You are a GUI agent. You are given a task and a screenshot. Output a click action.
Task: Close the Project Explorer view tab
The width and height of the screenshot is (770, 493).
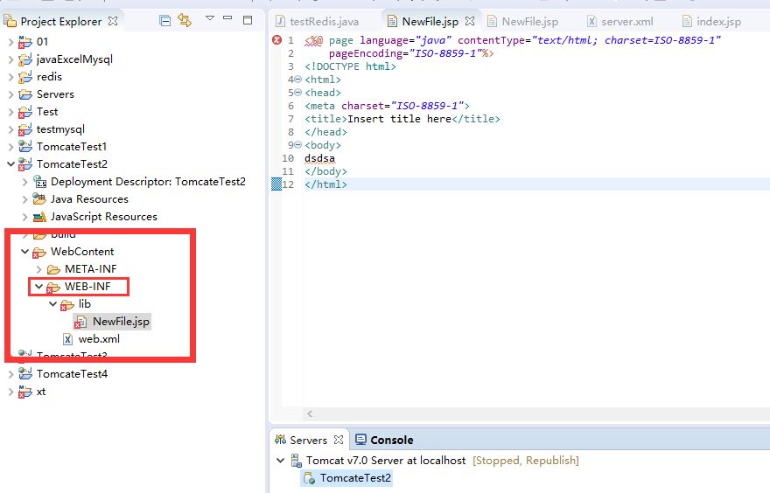(113, 21)
